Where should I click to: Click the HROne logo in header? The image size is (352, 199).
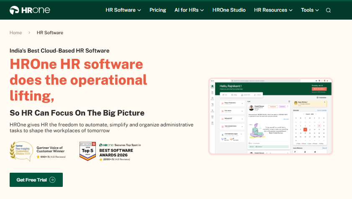30,10
